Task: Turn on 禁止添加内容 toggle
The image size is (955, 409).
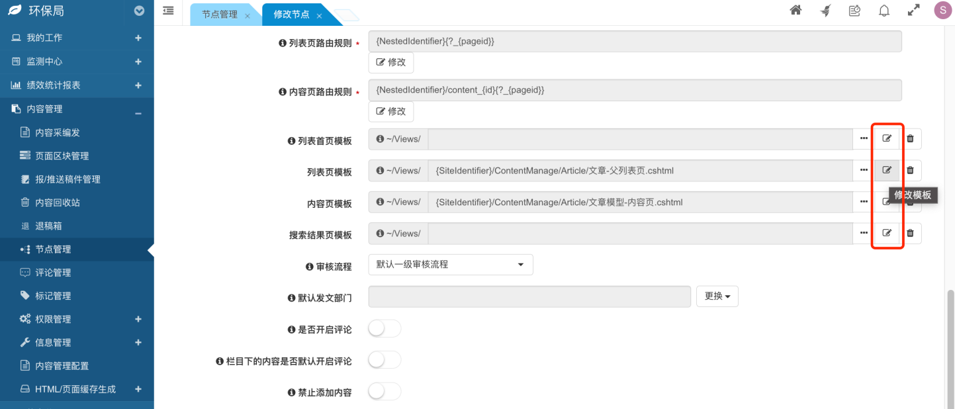Action: (x=385, y=391)
